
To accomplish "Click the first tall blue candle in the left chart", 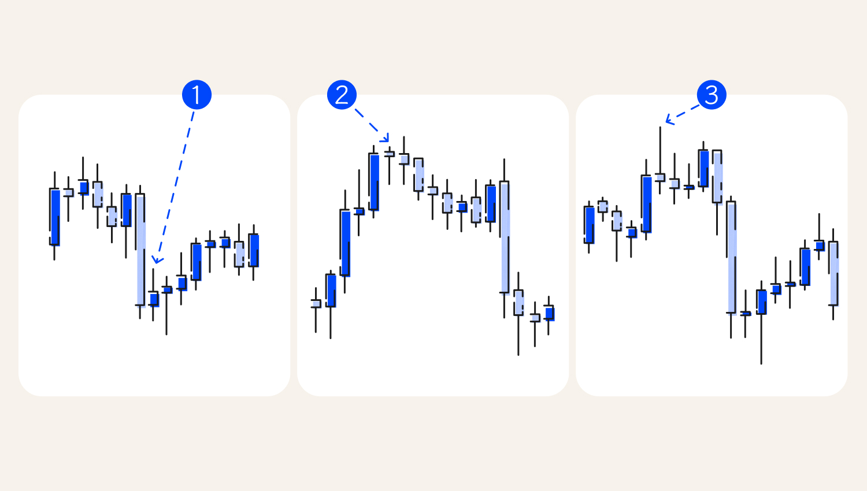I will (x=55, y=216).
